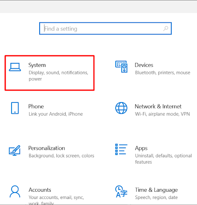The width and height of the screenshot is (197, 205).
Task: Click the Personalization paintbrush icon
Action: point(14,151)
